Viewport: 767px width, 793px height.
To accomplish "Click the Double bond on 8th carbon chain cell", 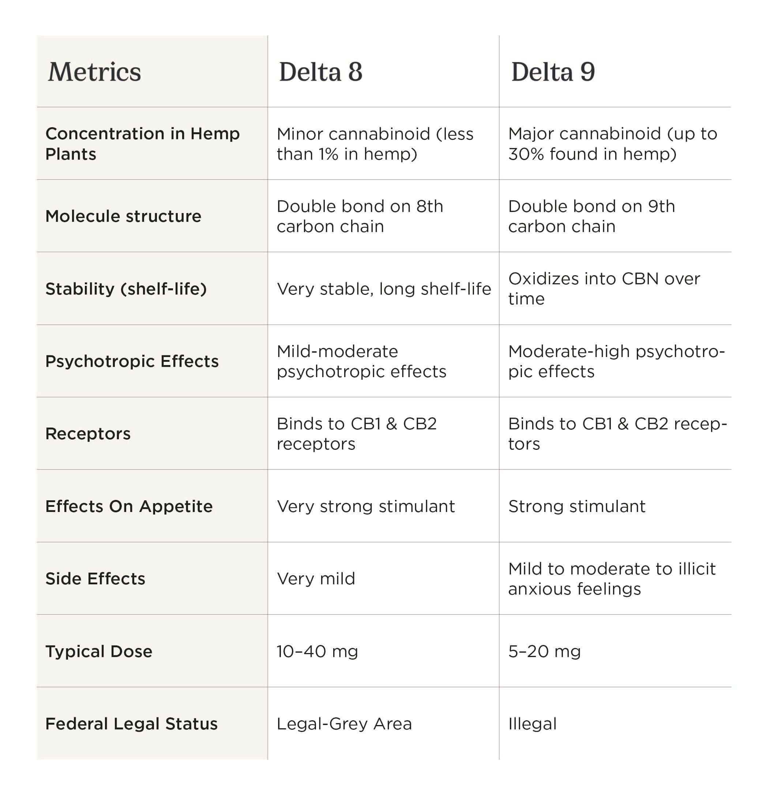I will pyautogui.click(x=360, y=216).
